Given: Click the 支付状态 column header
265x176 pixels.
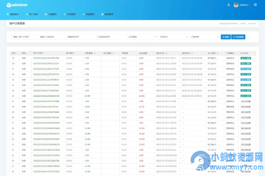Looking at the screenshot, I should click(x=244, y=53).
